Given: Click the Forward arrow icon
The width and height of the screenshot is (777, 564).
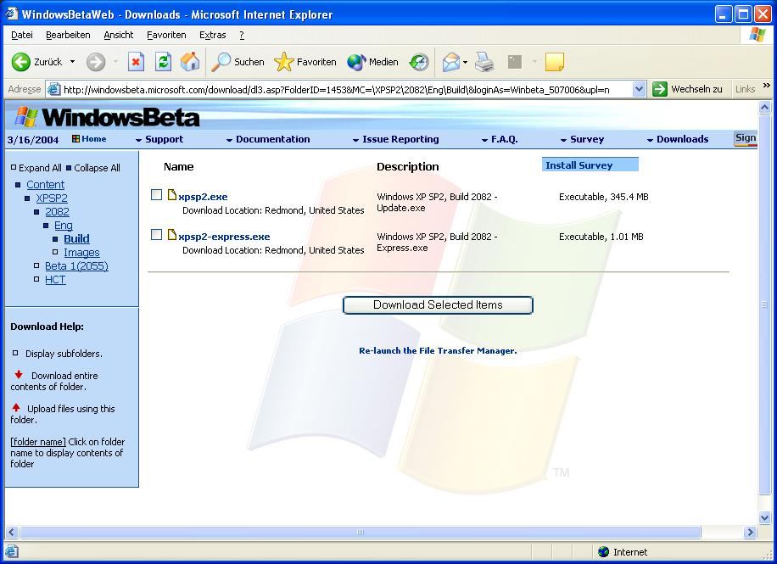Looking at the screenshot, I should [x=96, y=62].
